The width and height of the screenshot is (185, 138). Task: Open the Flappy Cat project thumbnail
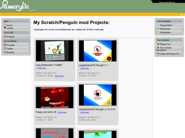54,97
